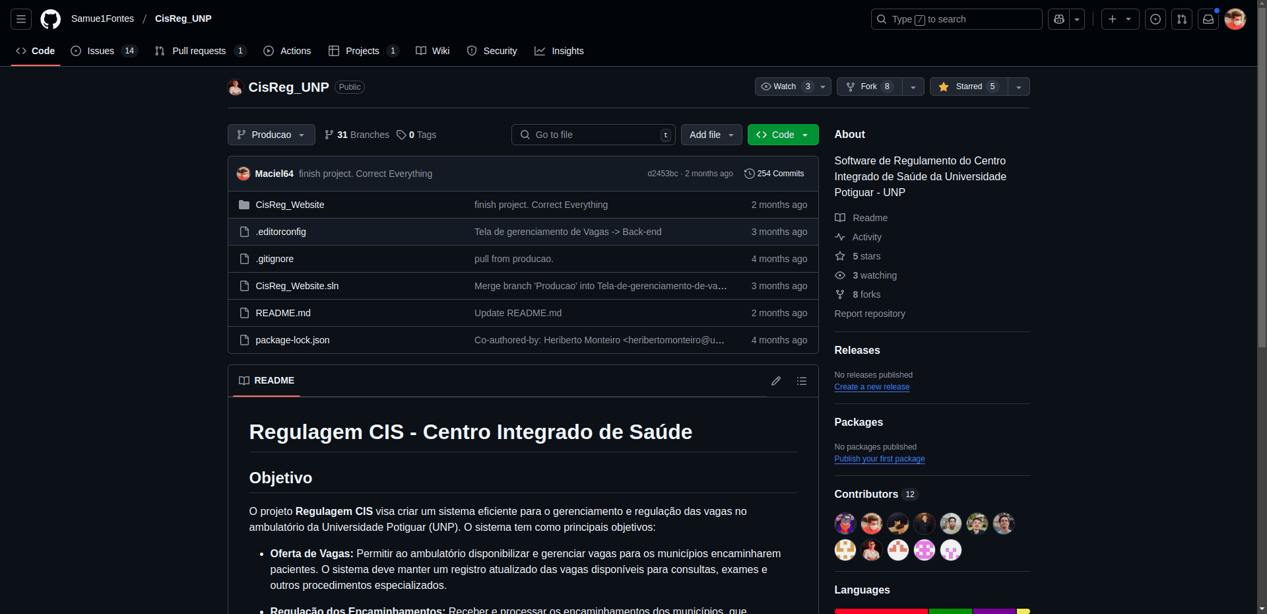Open the Copilot dropdown arrow in the header

pos(1077,19)
